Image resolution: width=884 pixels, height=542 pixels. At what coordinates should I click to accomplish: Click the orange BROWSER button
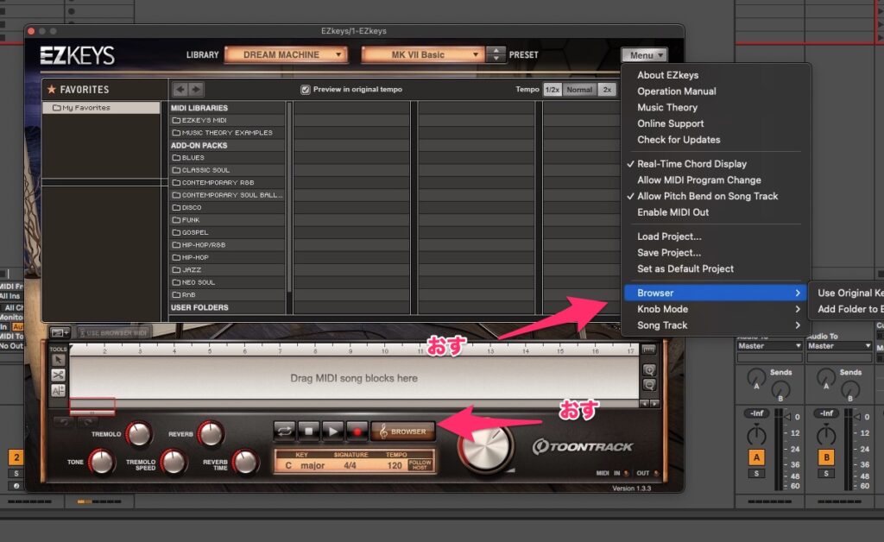[403, 431]
